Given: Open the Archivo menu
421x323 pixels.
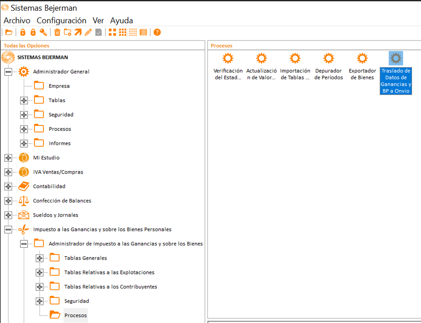Looking at the screenshot, I should coord(17,20).
